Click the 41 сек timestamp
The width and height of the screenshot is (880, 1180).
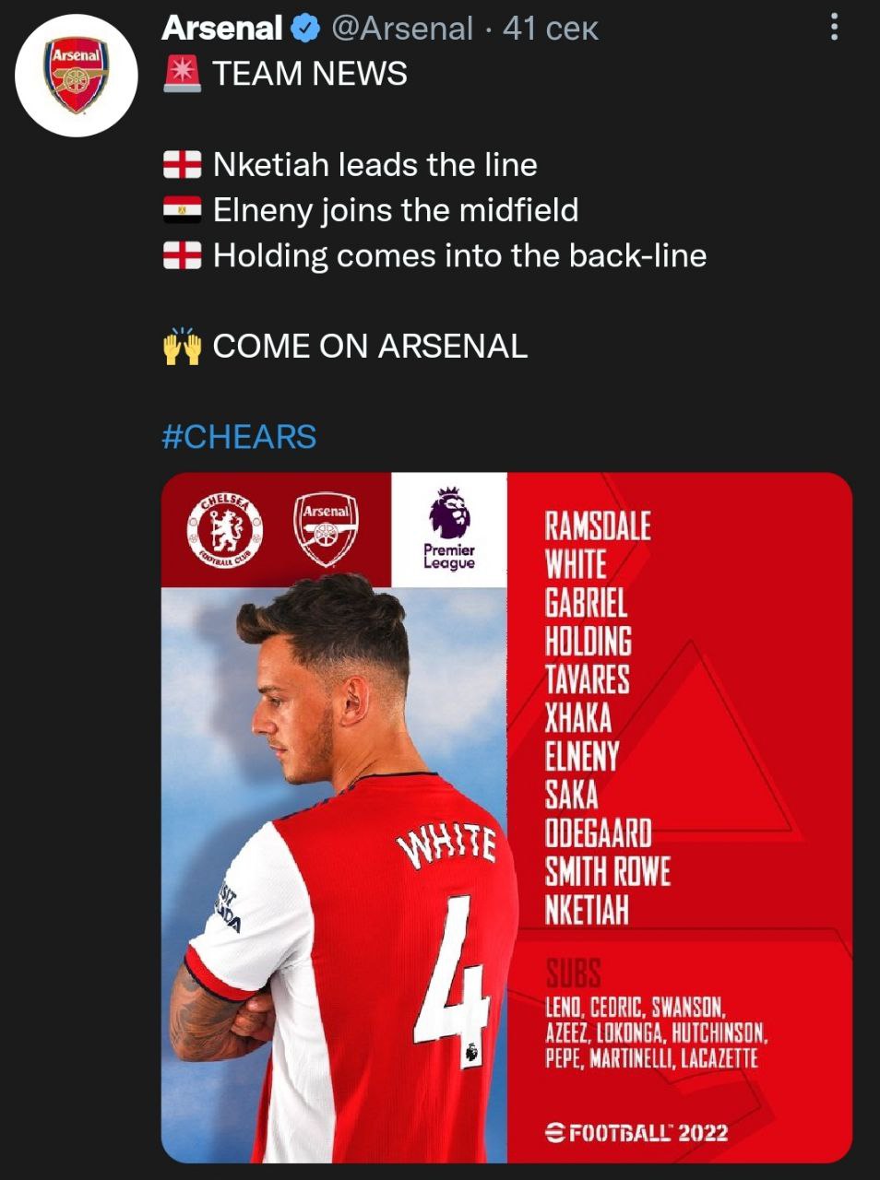551,29
